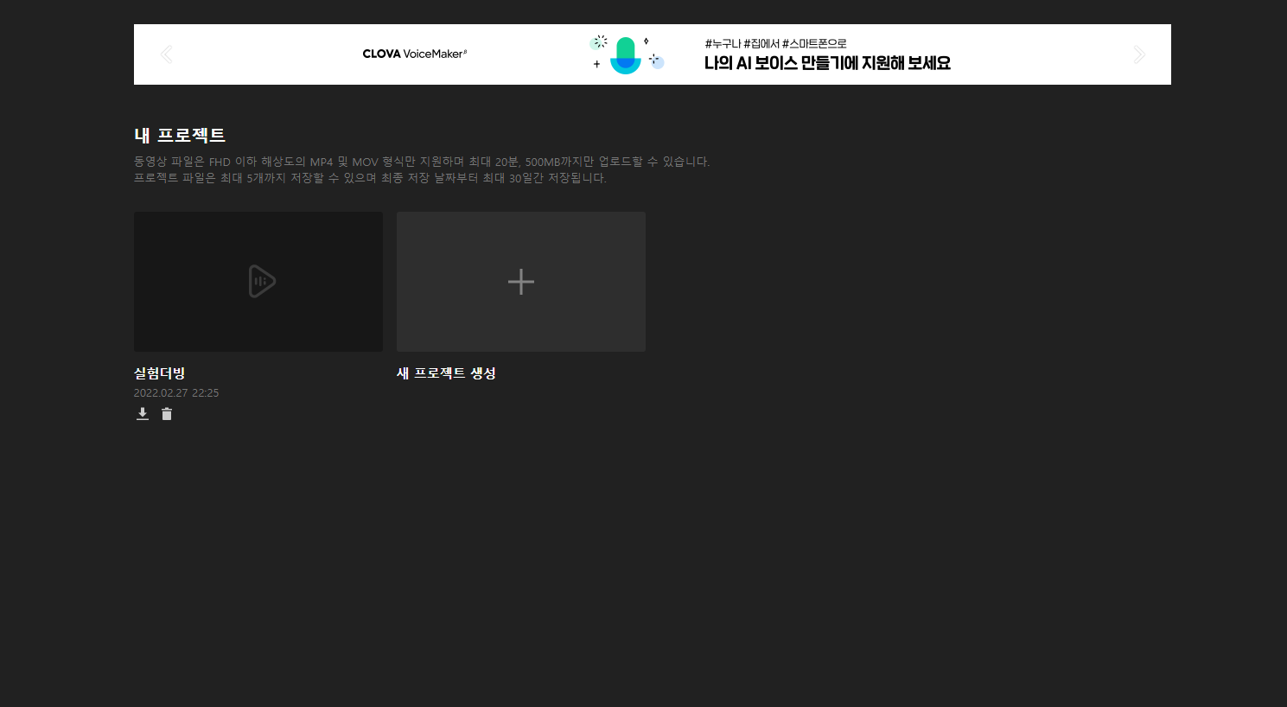This screenshot has width=1287, height=707.
Task: Open the 실험더빙 project thumbnail
Action: click(x=258, y=282)
